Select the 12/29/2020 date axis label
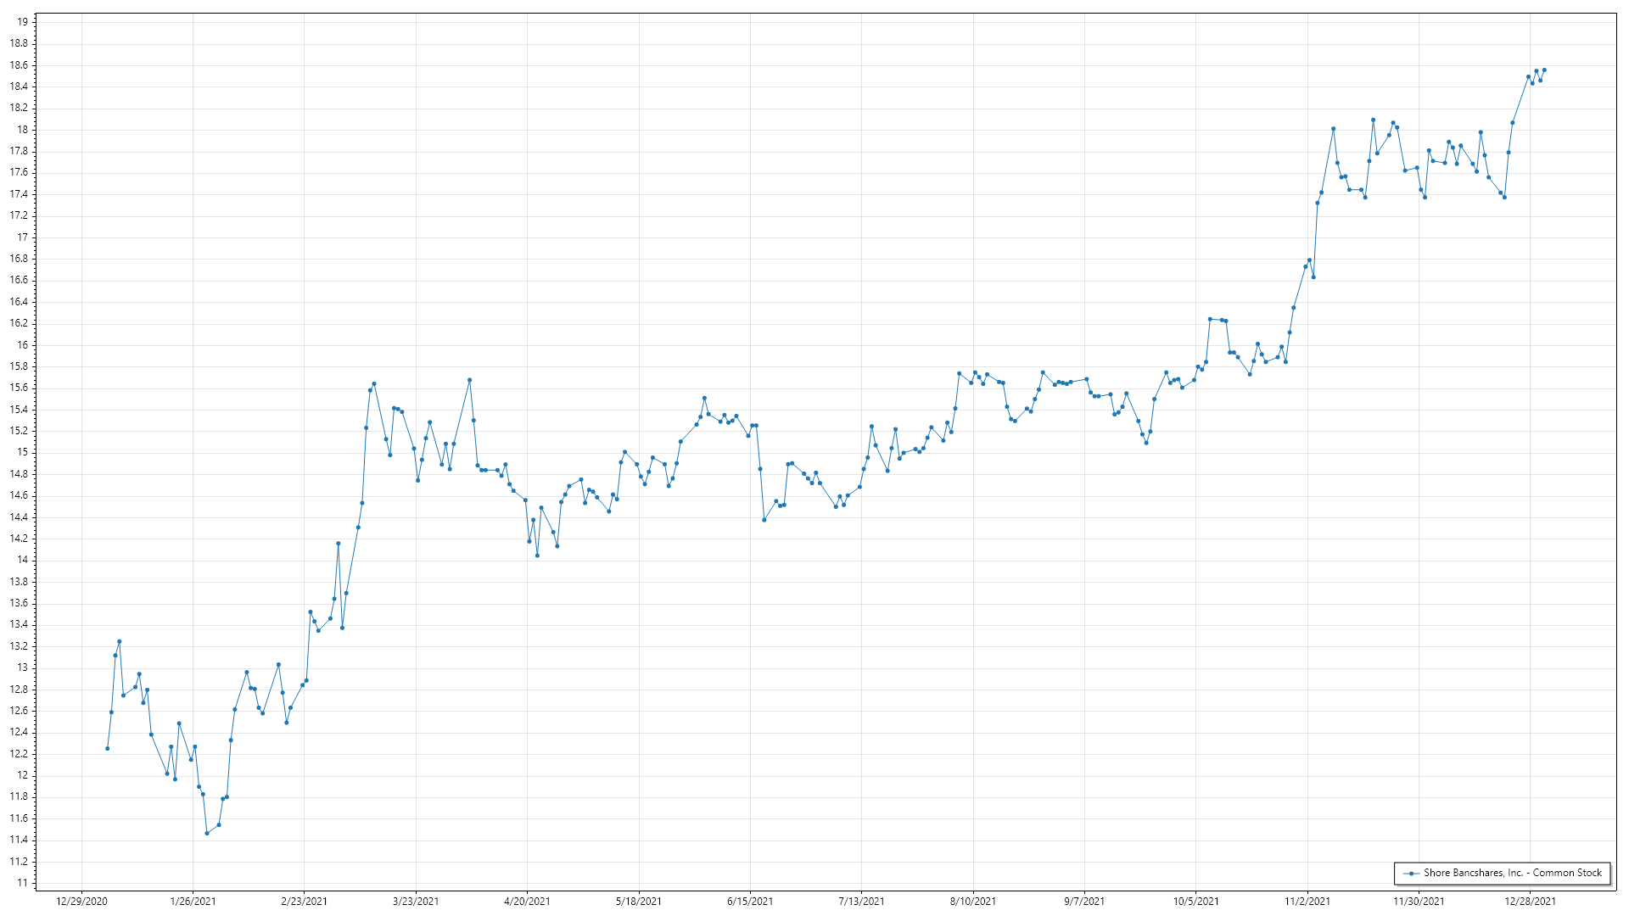Viewport: 1629px width, 916px height. (x=81, y=901)
